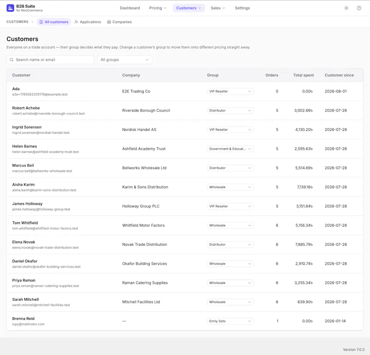370x355 pixels.
Task: Click the name Daniel Okafor
Action: [25, 261]
